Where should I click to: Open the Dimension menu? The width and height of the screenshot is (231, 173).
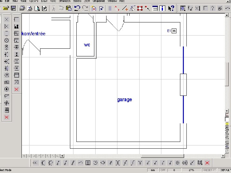(x=64, y=1)
